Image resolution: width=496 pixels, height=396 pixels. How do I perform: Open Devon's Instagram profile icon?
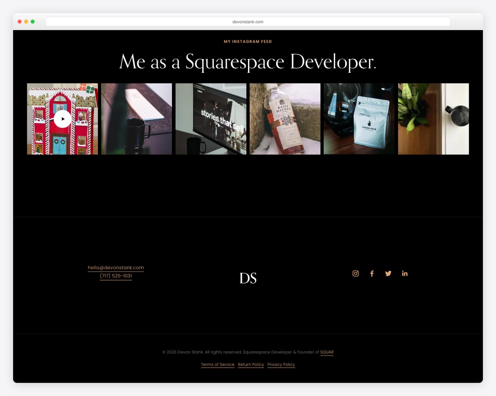[355, 273]
